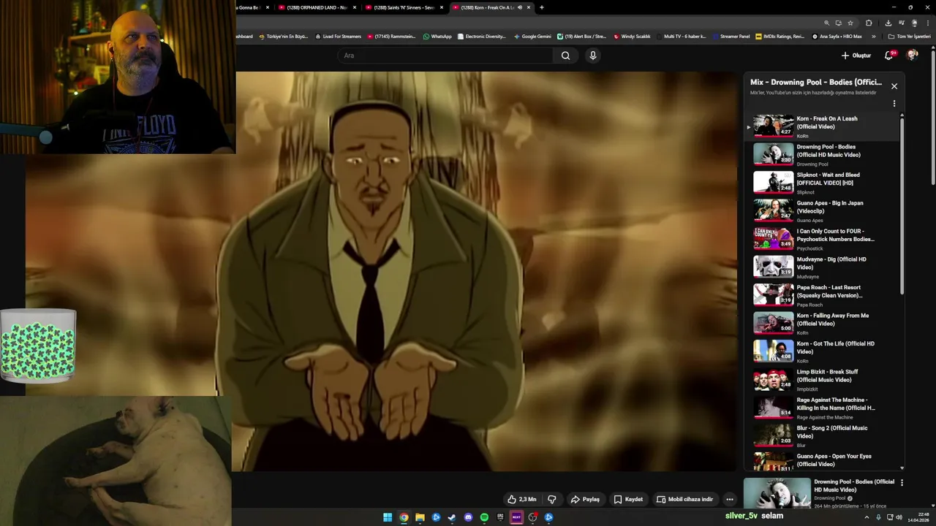
Task: Play Korn - Falling Away From Me
Action: (x=823, y=324)
